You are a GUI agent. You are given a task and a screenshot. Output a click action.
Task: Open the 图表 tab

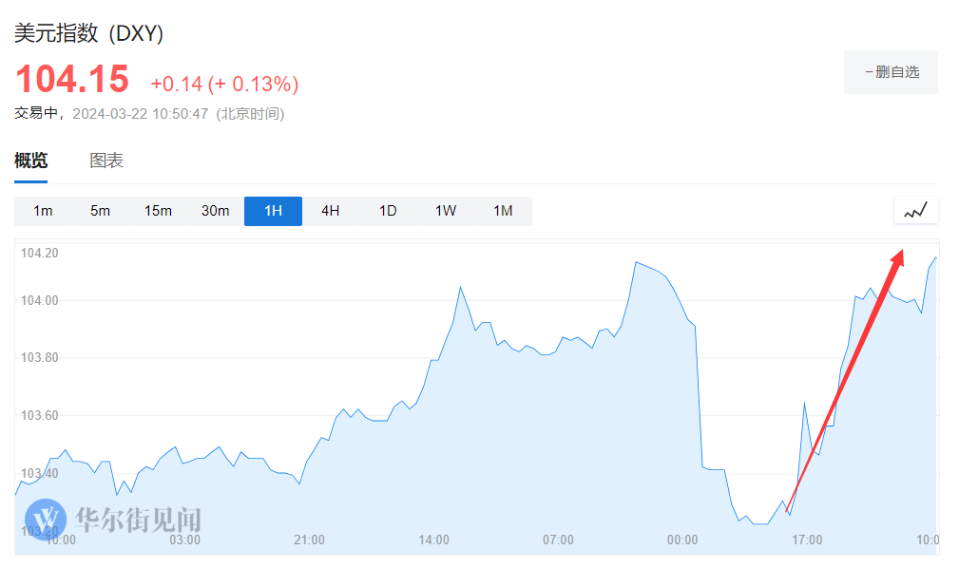pos(106,161)
